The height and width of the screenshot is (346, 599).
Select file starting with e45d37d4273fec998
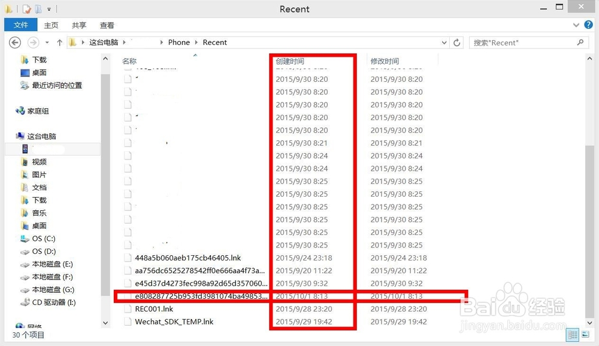coord(201,283)
